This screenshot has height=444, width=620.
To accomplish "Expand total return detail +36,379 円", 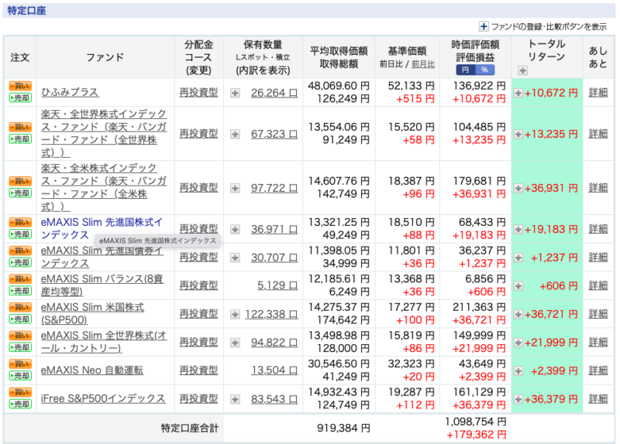I will pos(518,399).
